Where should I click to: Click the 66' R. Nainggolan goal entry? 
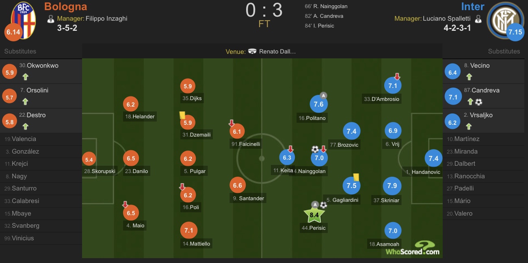tap(326, 6)
